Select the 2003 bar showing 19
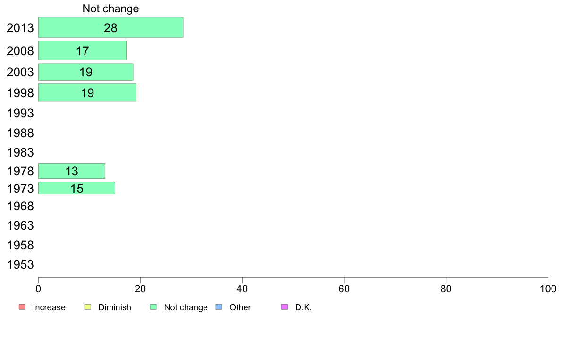561x347 pixels. 86,72
